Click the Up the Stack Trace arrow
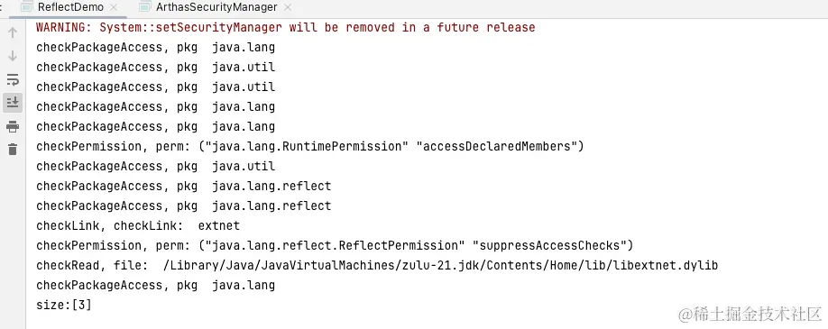The height and width of the screenshot is (329, 828). [x=13, y=32]
